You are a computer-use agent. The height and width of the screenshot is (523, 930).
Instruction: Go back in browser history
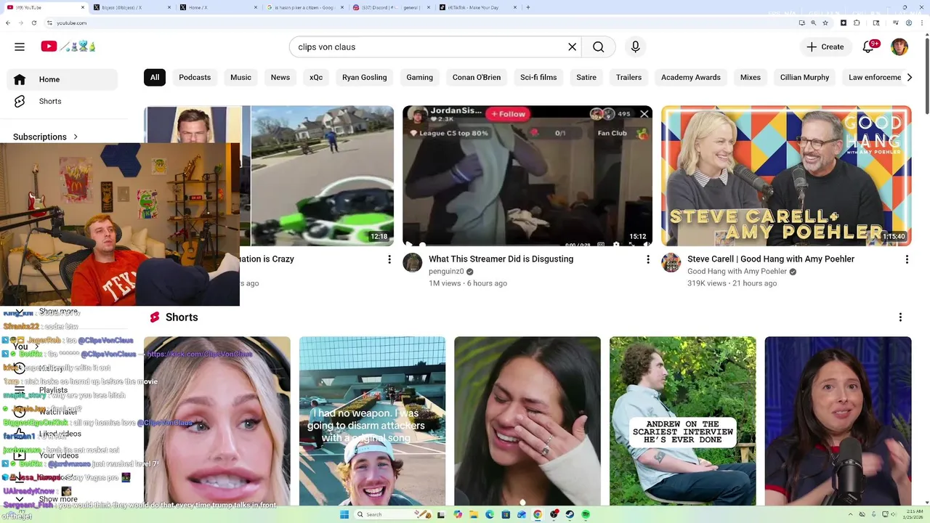point(7,23)
